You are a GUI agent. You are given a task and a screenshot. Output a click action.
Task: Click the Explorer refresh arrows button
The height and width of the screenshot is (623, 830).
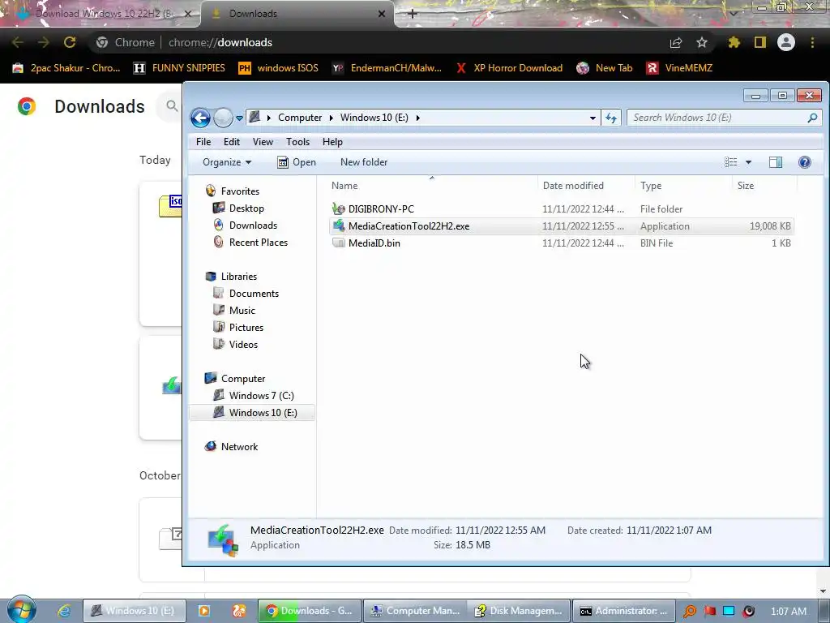click(x=611, y=118)
